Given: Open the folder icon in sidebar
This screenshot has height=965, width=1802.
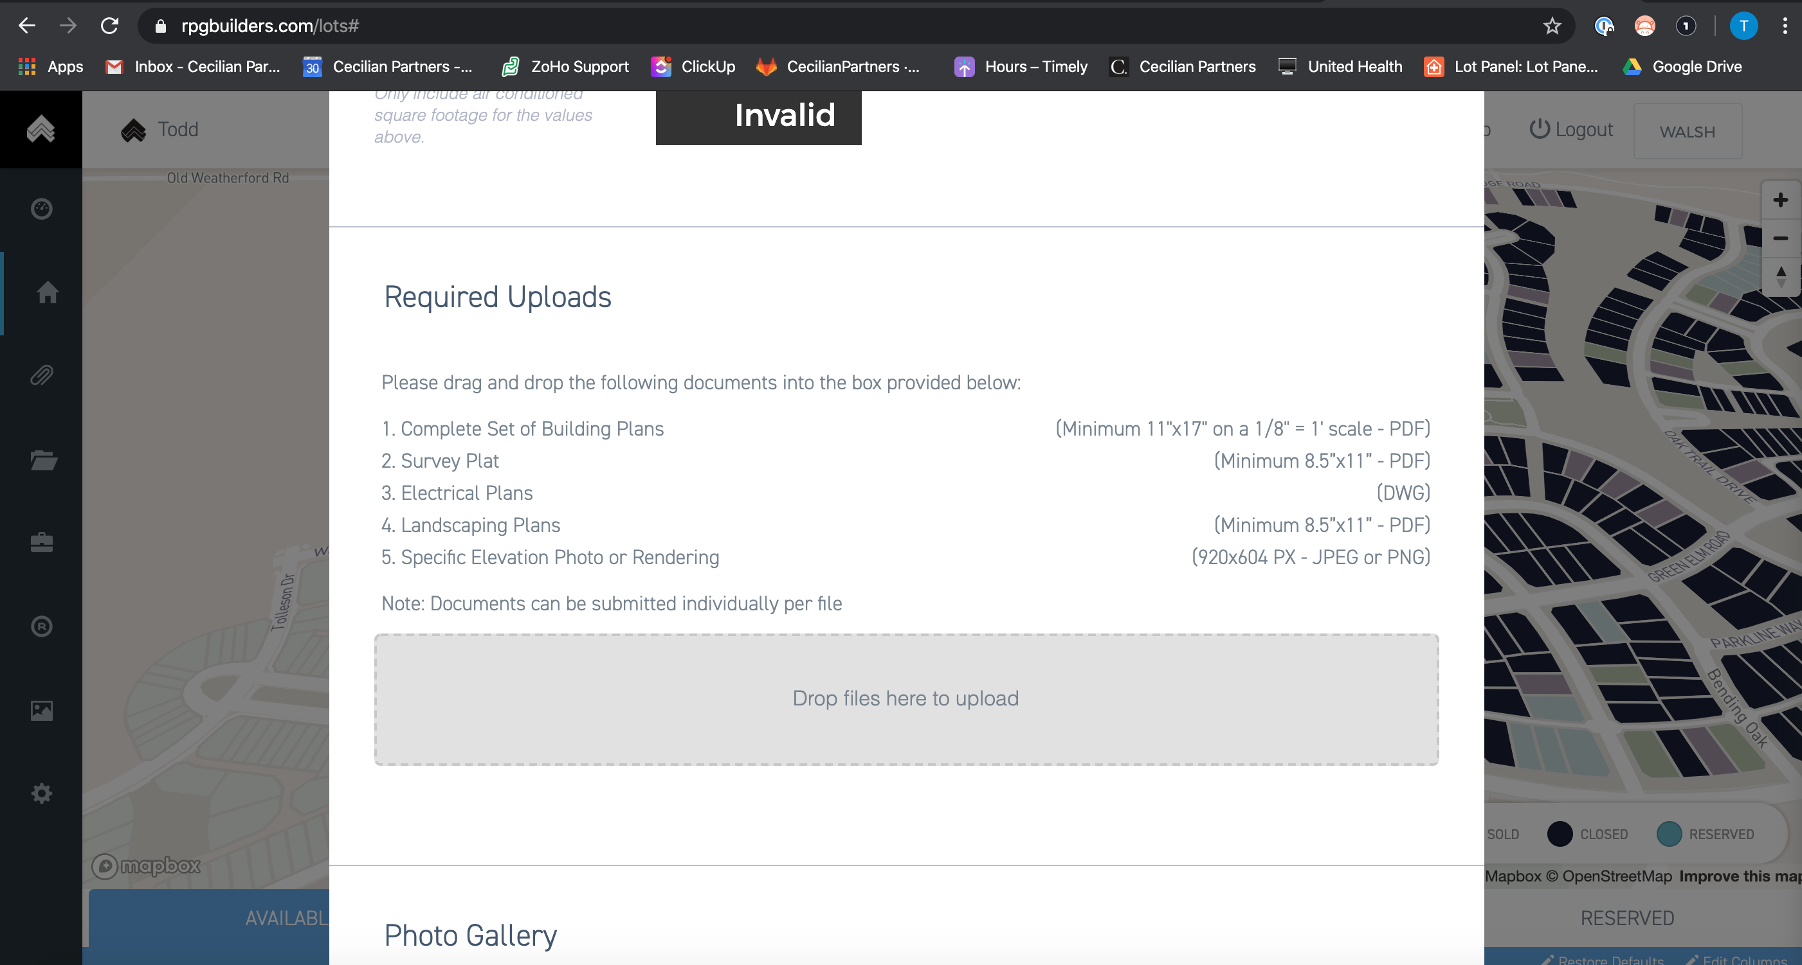Looking at the screenshot, I should (43, 460).
